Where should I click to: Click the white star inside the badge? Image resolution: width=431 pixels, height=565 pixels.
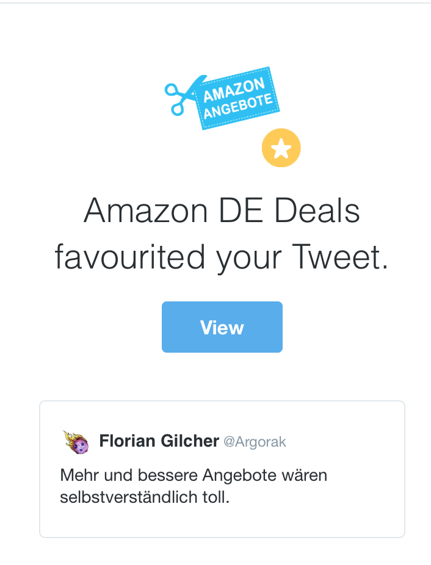(x=281, y=148)
